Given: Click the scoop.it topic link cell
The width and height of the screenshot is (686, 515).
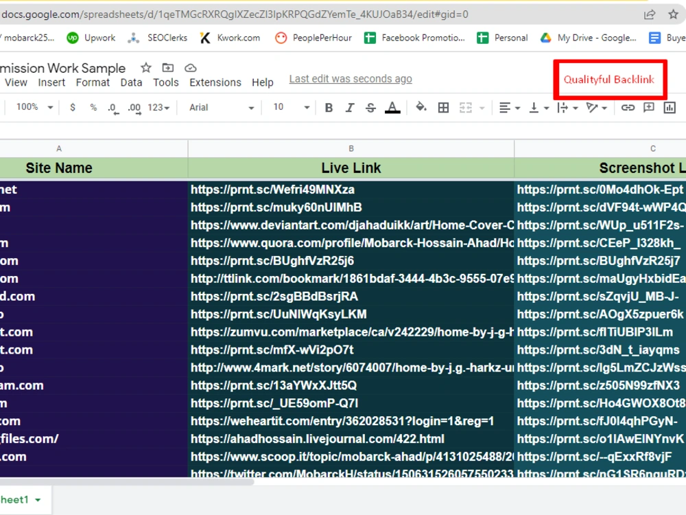Looking at the screenshot, I should [x=351, y=457].
